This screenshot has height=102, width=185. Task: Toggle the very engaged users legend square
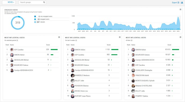pyautogui.click(x=35, y=16)
